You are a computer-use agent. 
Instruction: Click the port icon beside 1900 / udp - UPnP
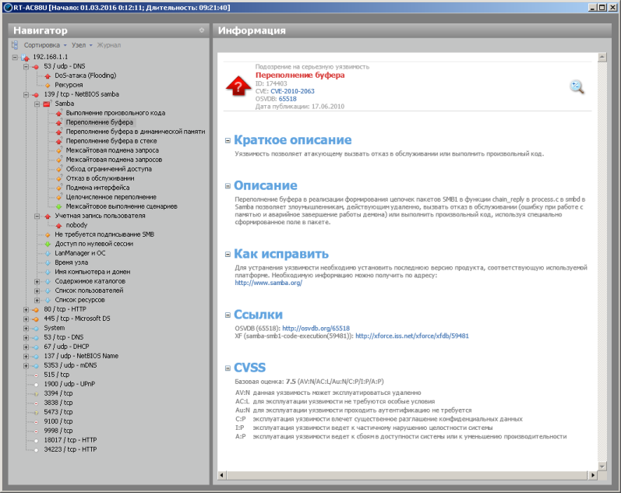coord(36,385)
